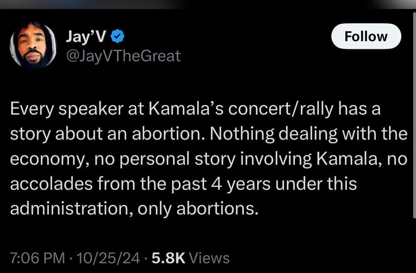This screenshot has width=416, height=273.
Task: Click the display name Jay'V
Action: (86, 37)
